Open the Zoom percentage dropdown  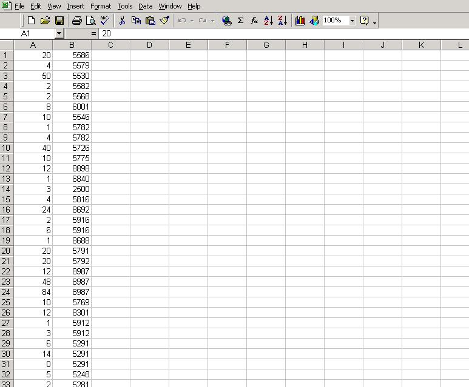(x=352, y=21)
